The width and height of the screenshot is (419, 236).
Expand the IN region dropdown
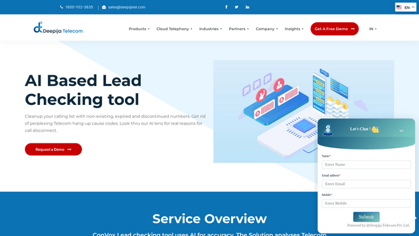pos(373,29)
